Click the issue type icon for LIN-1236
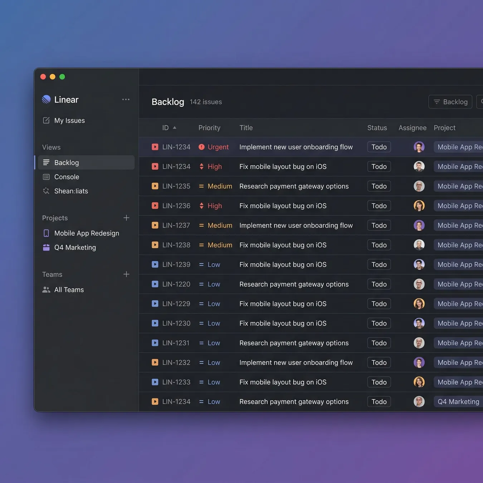Viewport: 483px width, 483px height. (155, 206)
